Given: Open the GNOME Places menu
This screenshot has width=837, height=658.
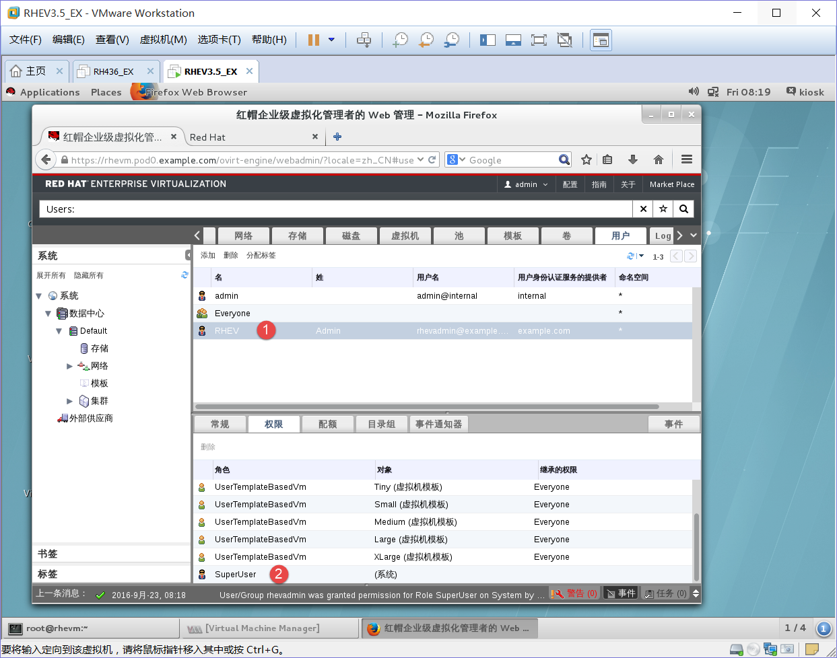Looking at the screenshot, I should coord(106,92).
